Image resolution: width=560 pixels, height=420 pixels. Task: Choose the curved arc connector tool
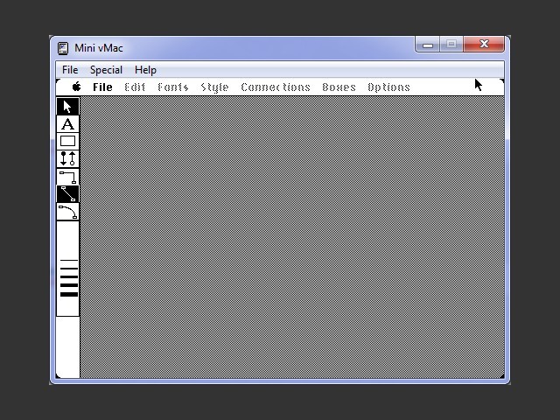67,212
